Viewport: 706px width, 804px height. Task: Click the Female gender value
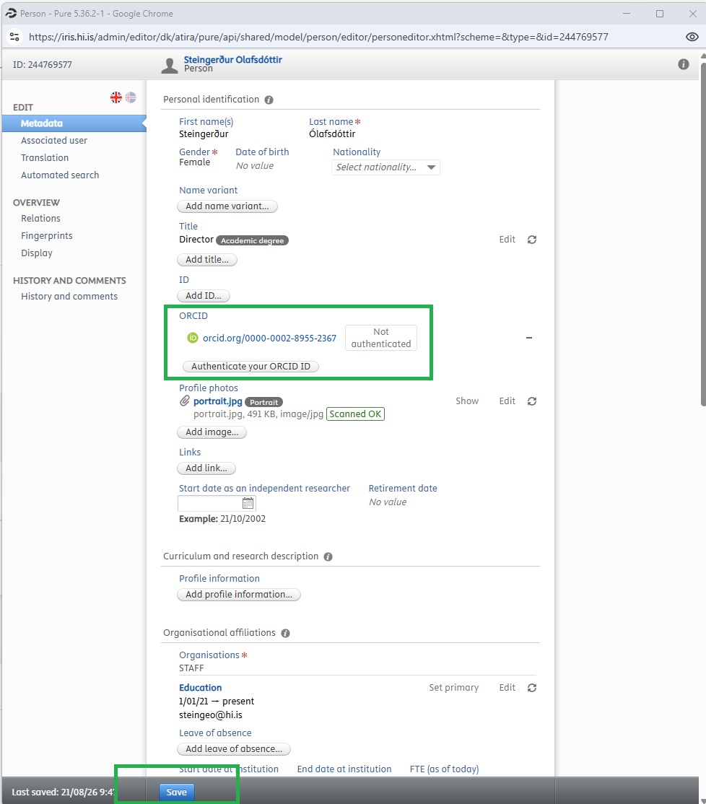pos(194,162)
